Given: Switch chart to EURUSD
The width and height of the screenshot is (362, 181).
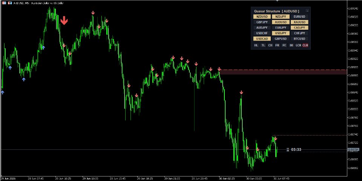Looking at the screenshot, I should tap(299, 17).
